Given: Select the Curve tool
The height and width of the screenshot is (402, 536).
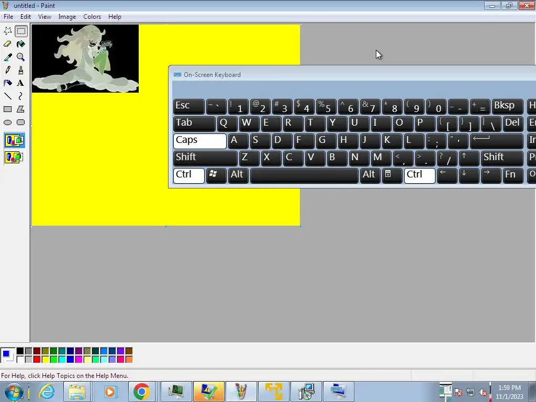Looking at the screenshot, I should pos(21,96).
